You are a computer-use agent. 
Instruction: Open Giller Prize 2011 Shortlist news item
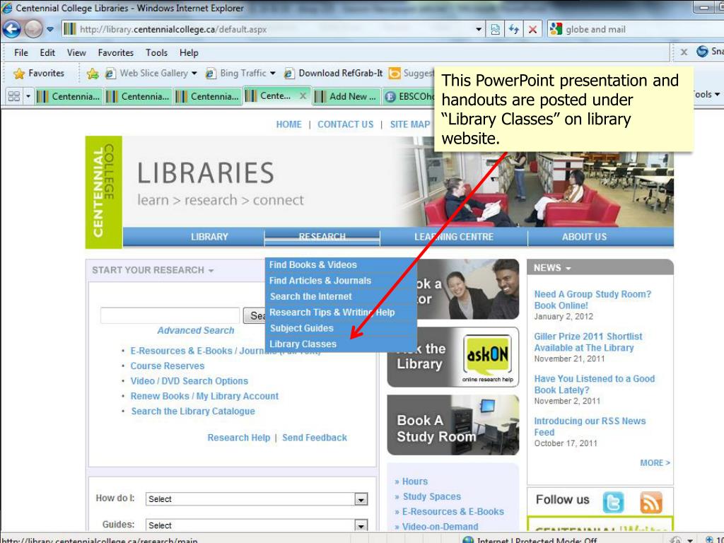[588, 342]
